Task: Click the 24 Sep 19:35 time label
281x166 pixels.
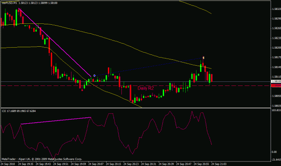Action: click(26, 164)
